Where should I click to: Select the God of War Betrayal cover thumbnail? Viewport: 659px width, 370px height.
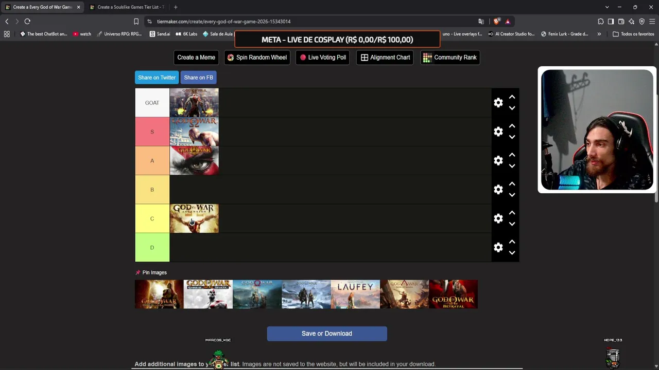[x=453, y=294]
